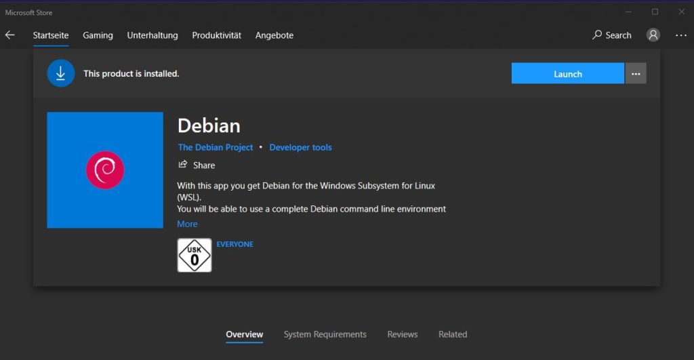The image size is (694, 360).
Task: View the Reviews section
Action: tap(402, 334)
